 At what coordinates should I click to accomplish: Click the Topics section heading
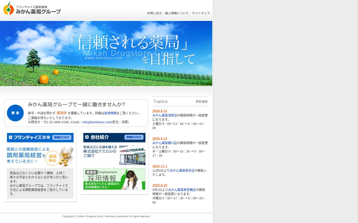tap(161, 101)
